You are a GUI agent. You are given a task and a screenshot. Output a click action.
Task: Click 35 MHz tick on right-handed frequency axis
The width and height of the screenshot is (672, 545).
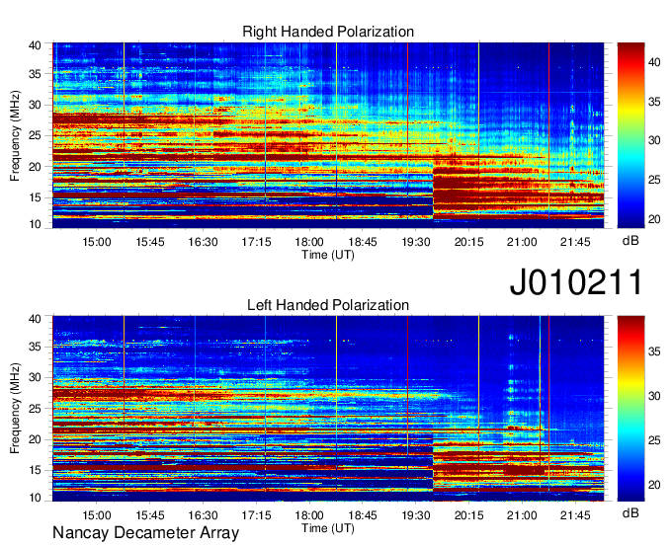[35, 74]
